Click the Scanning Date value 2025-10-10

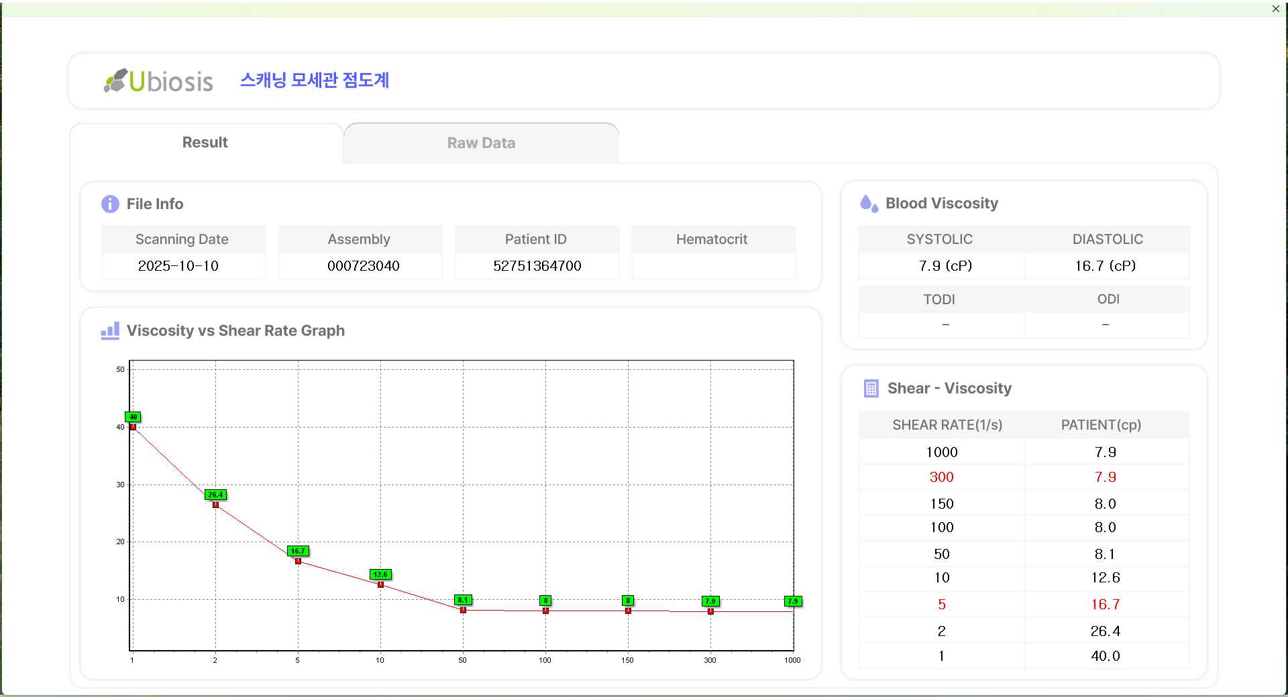[x=178, y=266]
